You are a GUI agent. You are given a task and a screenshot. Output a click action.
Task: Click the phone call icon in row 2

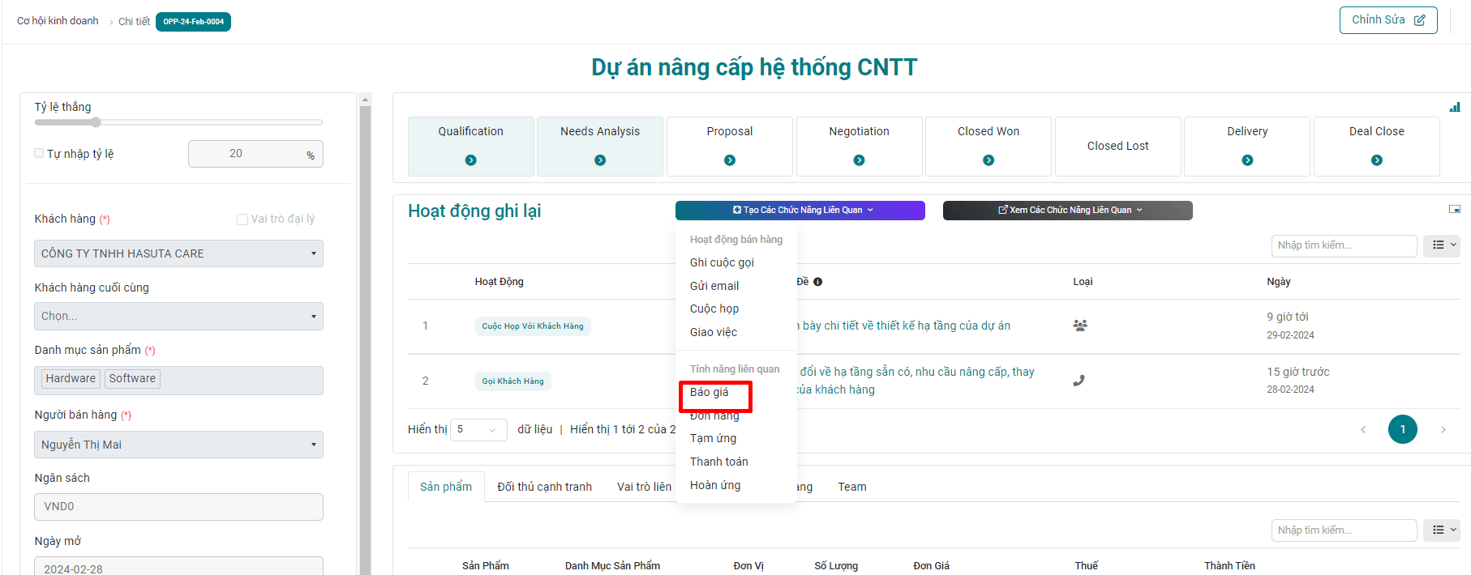pos(1079,381)
